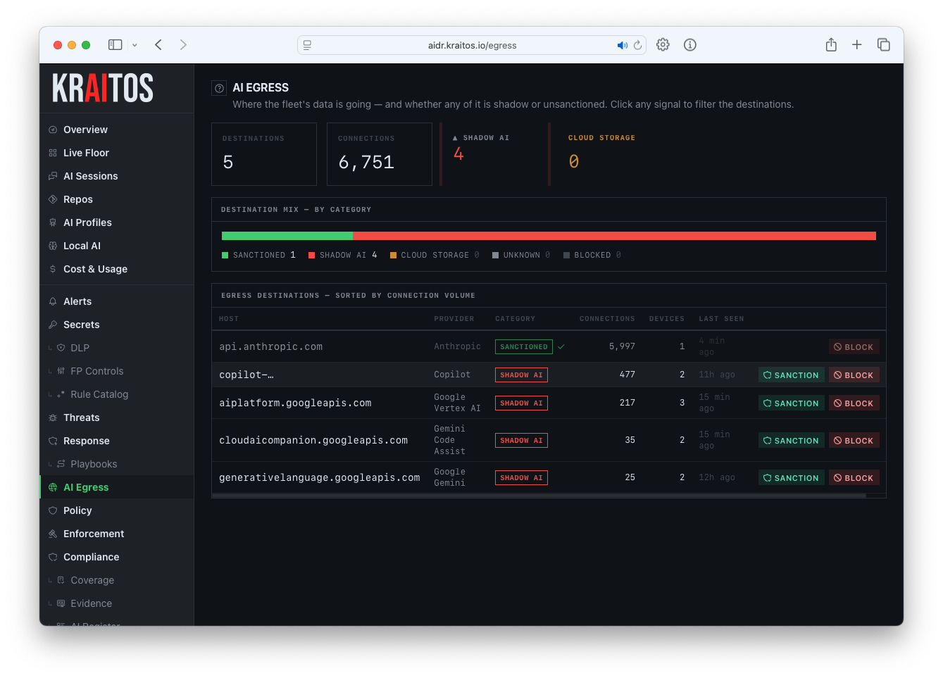Click the table horizontal scrollbar

tap(539, 496)
